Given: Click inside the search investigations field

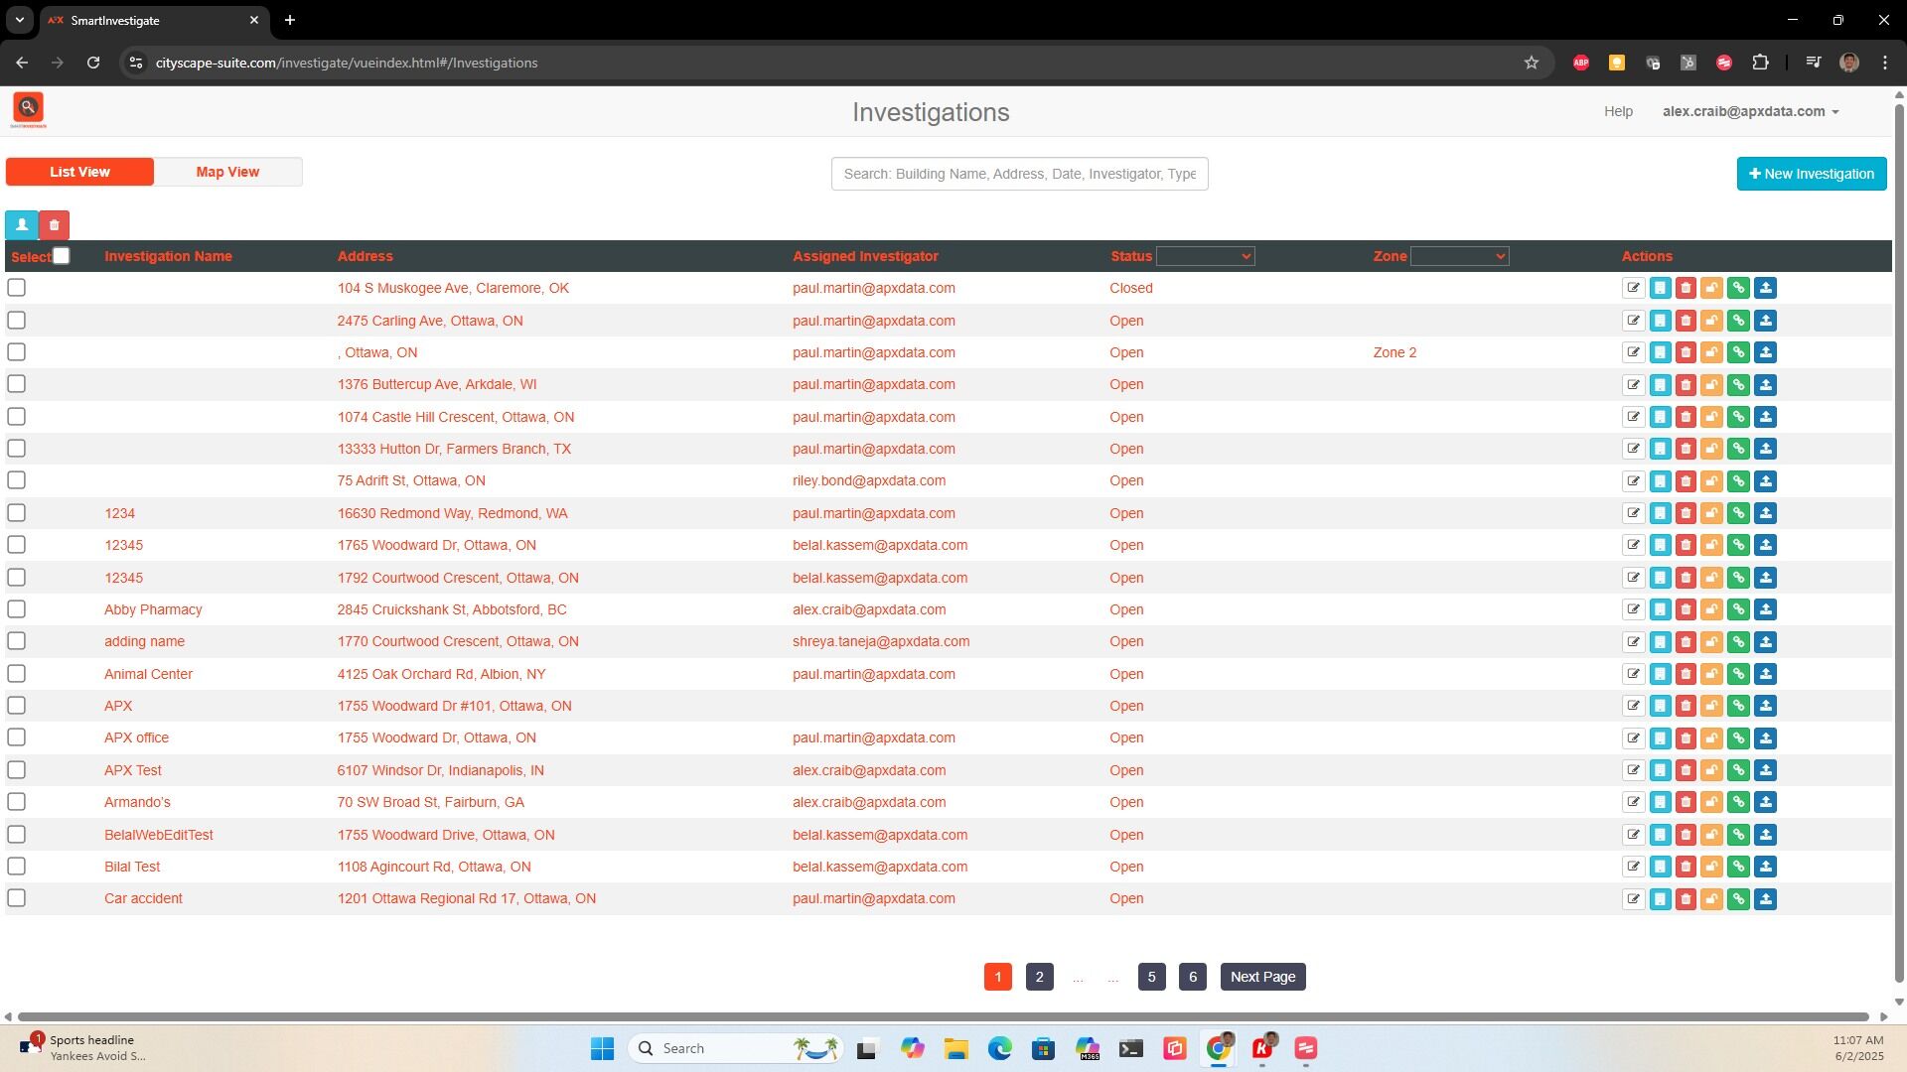Looking at the screenshot, I should click(x=1019, y=173).
